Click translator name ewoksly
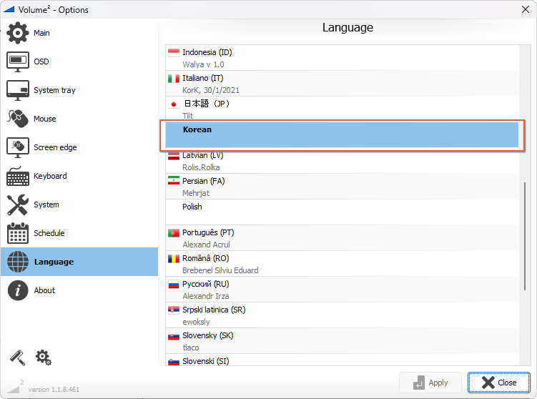Image resolution: width=537 pixels, height=399 pixels. 196,322
